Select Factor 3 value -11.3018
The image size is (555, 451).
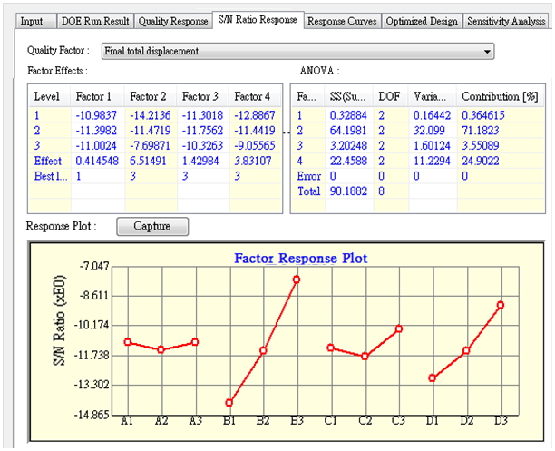coord(202,115)
